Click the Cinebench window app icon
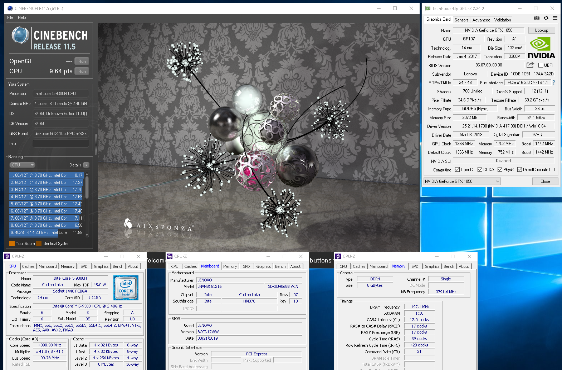This screenshot has height=370, width=562. tap(10, 8)
